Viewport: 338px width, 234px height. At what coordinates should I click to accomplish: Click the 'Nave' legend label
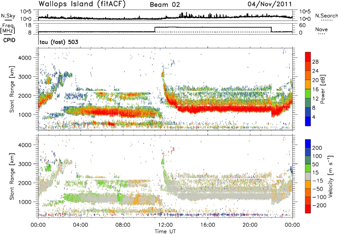(322, 29)
